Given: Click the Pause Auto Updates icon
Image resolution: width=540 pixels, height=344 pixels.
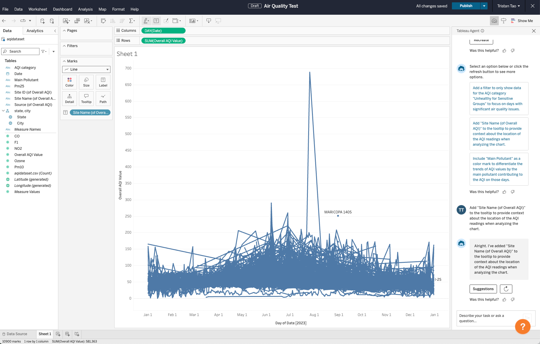Looking at the screenshot, I should (x=52, y=21).
